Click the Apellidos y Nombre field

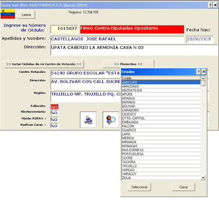click(117, 40)
